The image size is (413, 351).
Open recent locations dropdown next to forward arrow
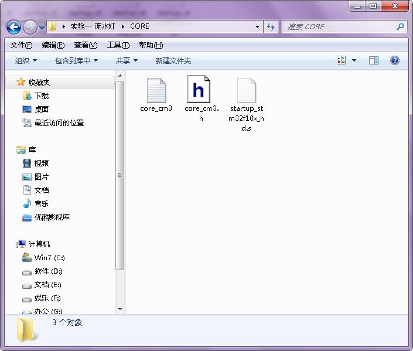42,27
